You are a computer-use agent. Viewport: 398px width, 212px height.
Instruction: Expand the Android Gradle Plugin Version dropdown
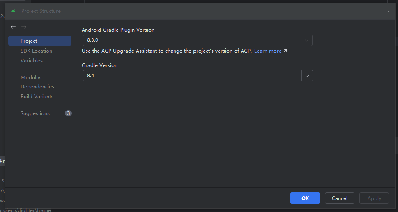click(x=307, y=40)
